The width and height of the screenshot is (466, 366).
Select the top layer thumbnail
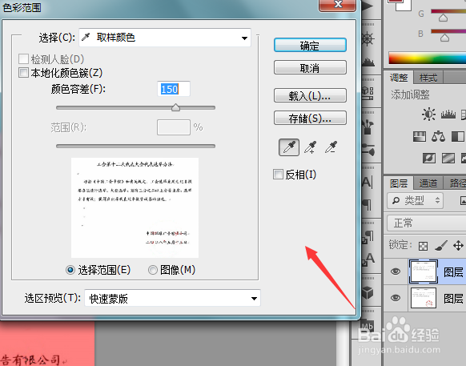click(x=424, y=271)
